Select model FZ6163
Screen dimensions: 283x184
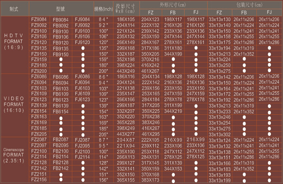tap(39, 117)
